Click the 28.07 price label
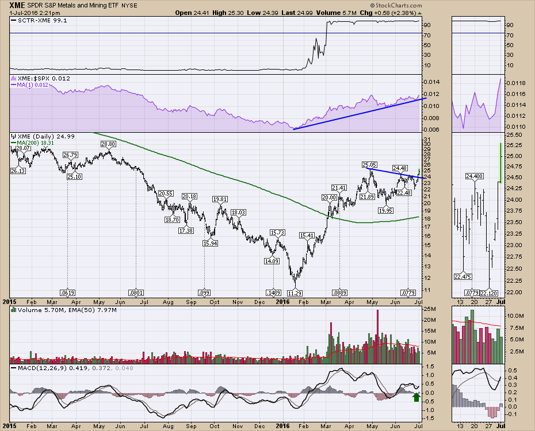 coord(23,148)
